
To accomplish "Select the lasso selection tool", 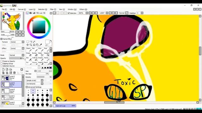I will pos(31,42).
